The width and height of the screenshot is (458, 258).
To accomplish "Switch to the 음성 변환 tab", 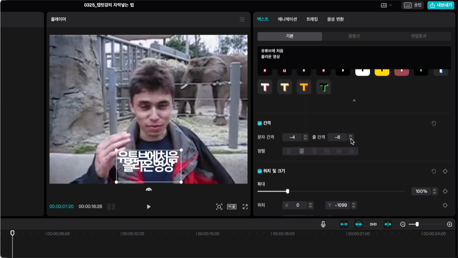I will point(336,19).
